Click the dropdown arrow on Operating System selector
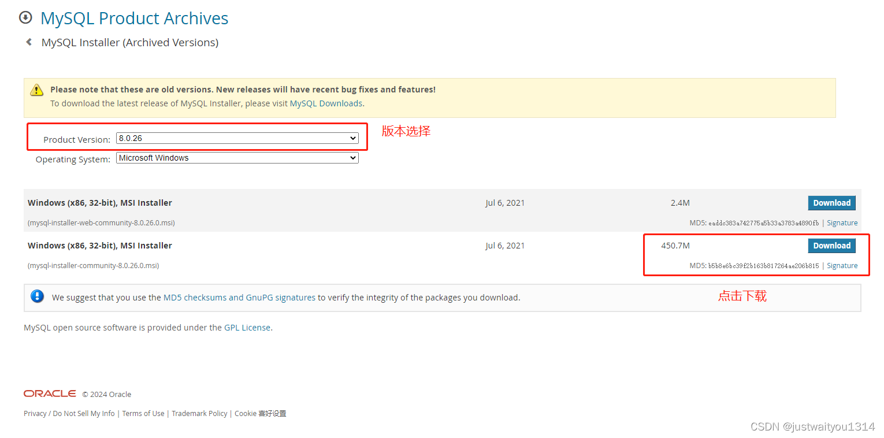The width and height of the screenshot is (884, 438). (x=353, y=157)
